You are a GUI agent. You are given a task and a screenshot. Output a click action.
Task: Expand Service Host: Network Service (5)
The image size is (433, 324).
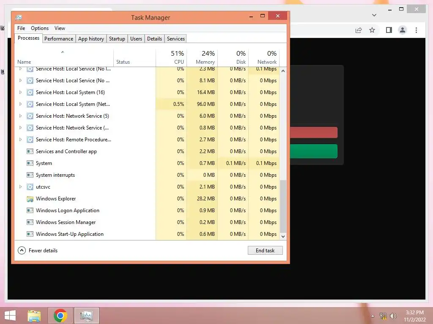point(20,116)
